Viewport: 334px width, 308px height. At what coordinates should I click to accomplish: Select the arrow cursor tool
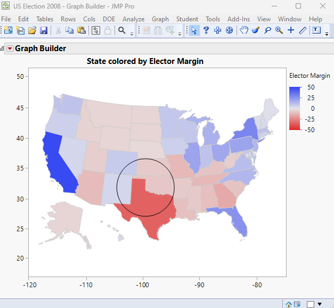click(x=194, y=30)
